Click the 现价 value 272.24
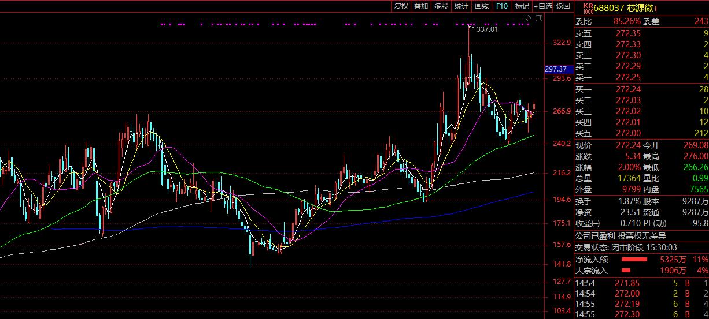Screen dimensions: 709x319 coord(628,145)
